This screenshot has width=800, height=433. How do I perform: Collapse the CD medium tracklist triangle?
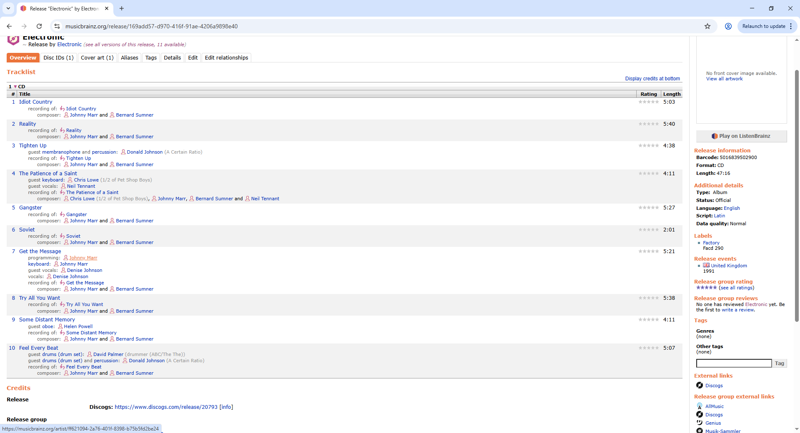tap(15, 87)
